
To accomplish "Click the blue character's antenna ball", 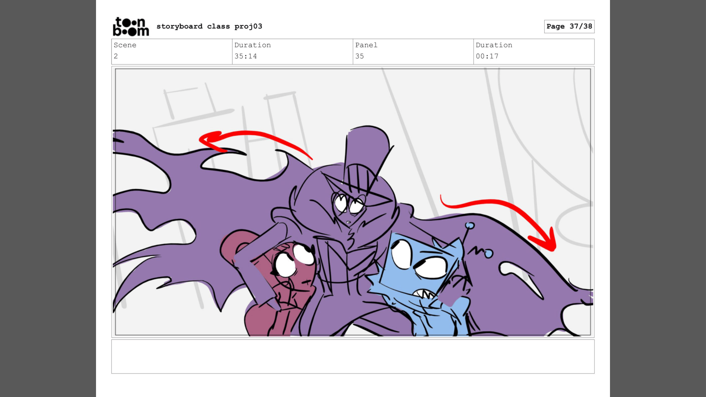I will pyautogui.click(x=469, y=225).
